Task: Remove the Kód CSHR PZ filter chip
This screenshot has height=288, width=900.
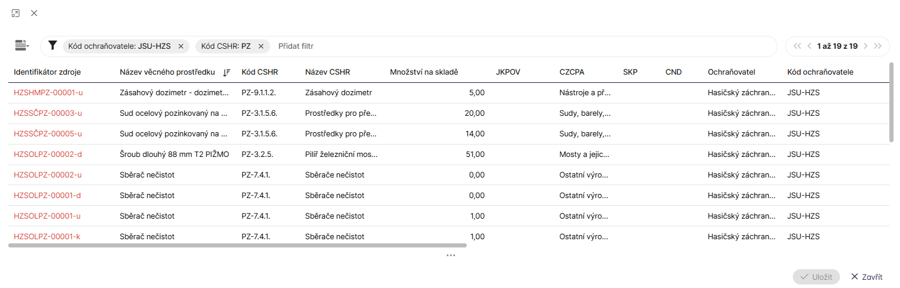Action: 261,46
